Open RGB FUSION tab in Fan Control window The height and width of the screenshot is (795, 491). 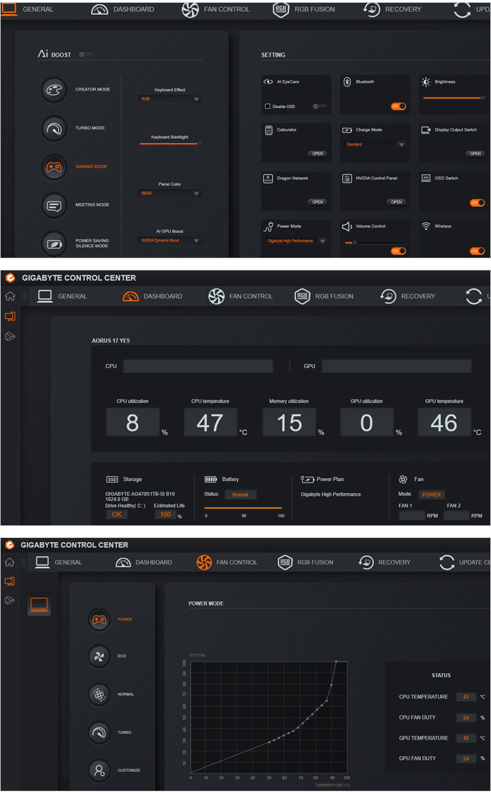click(306, 563)
